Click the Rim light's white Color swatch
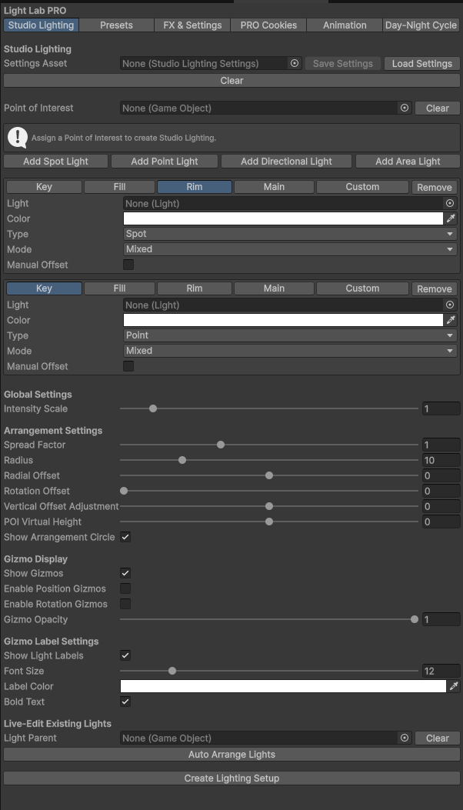Screen dimensions: 463x810 pyautogui.click(x=283, y=218)
